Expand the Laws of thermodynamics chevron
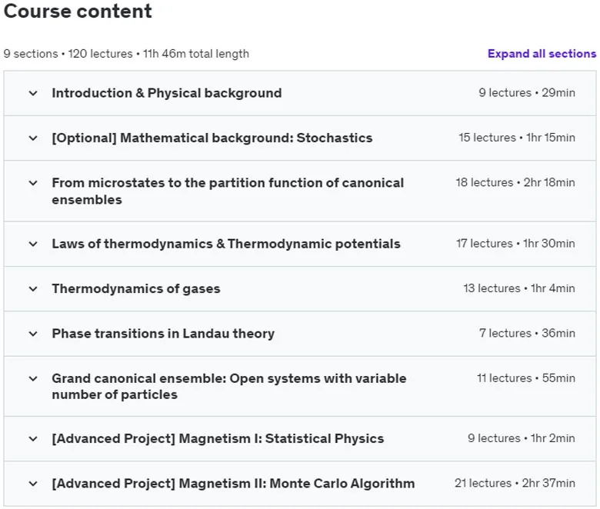600x509 pixels. [x=33, y=244]
